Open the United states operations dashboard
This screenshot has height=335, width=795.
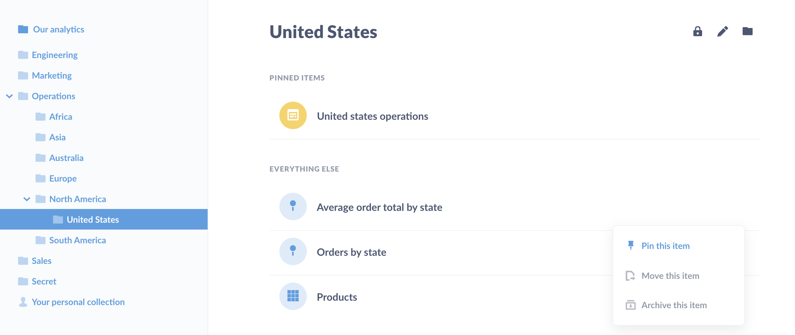372,116
